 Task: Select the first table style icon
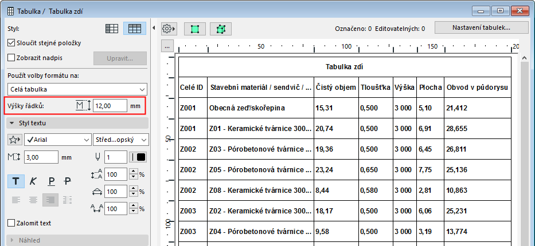click(112, 29)
